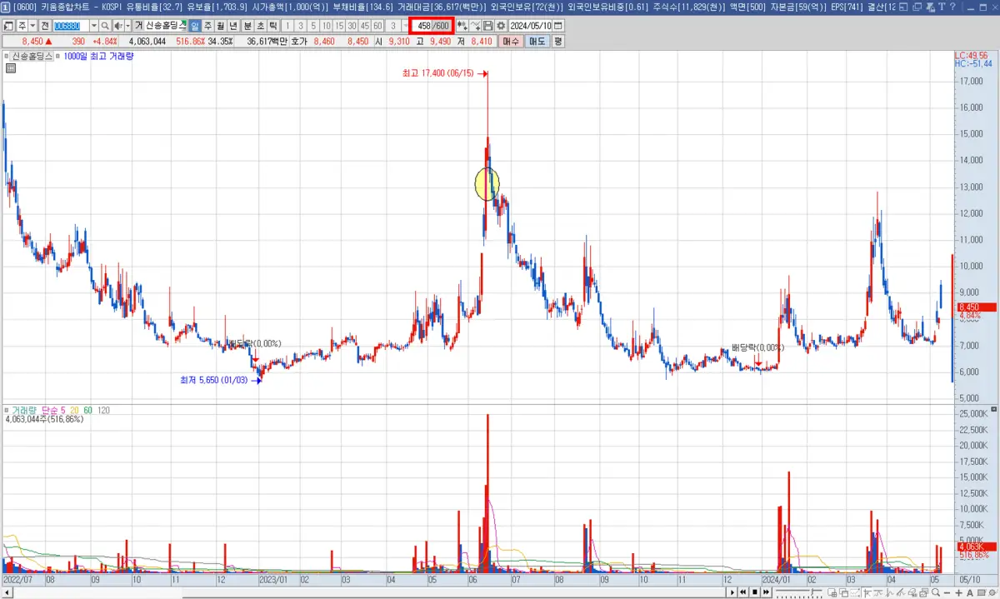Click the indicator-add icon right of 458/600
The height and width of the screenshot is (599, 1000).
click(462, 26)
